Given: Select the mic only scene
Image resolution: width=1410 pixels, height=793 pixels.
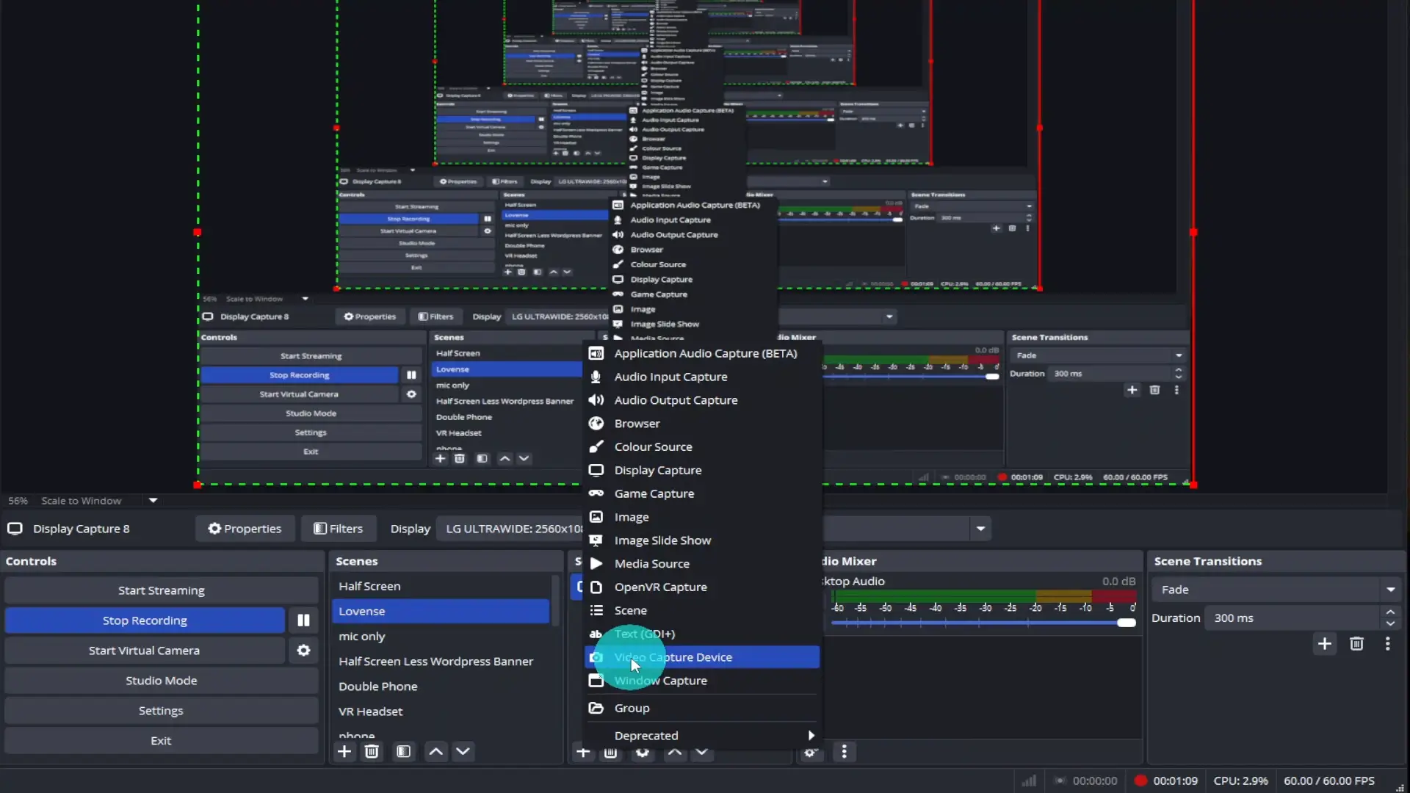Looking at the screenshot, I should [x=441, y=637].
